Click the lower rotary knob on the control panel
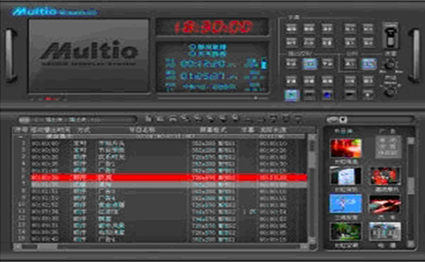 coord(390,93)
